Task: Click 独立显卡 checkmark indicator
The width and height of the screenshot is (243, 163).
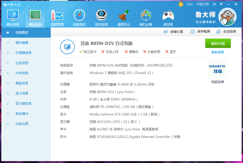Action: 88,52
